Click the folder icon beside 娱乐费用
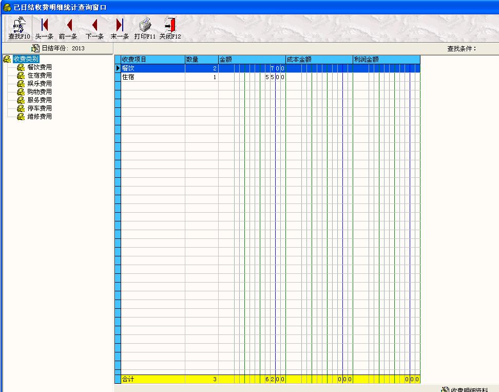This screenshot has width=499, height=392. [x=21, y=84]
